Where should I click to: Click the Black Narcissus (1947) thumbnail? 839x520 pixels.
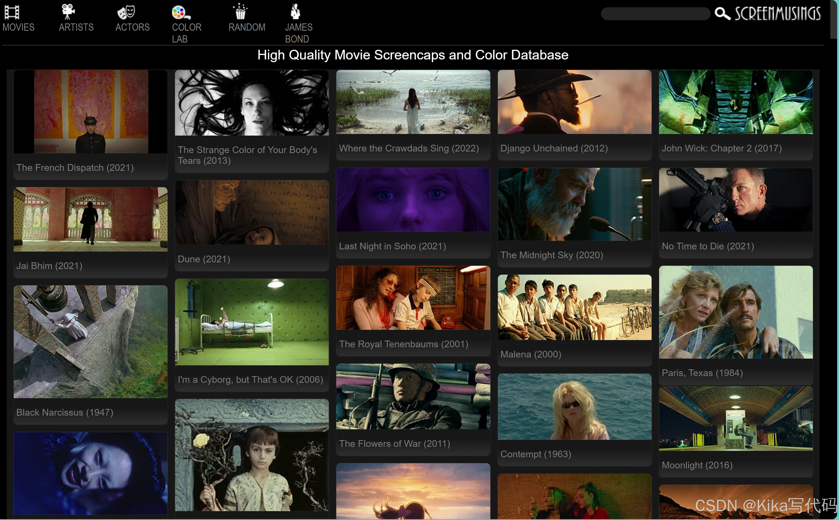(90, 341)
